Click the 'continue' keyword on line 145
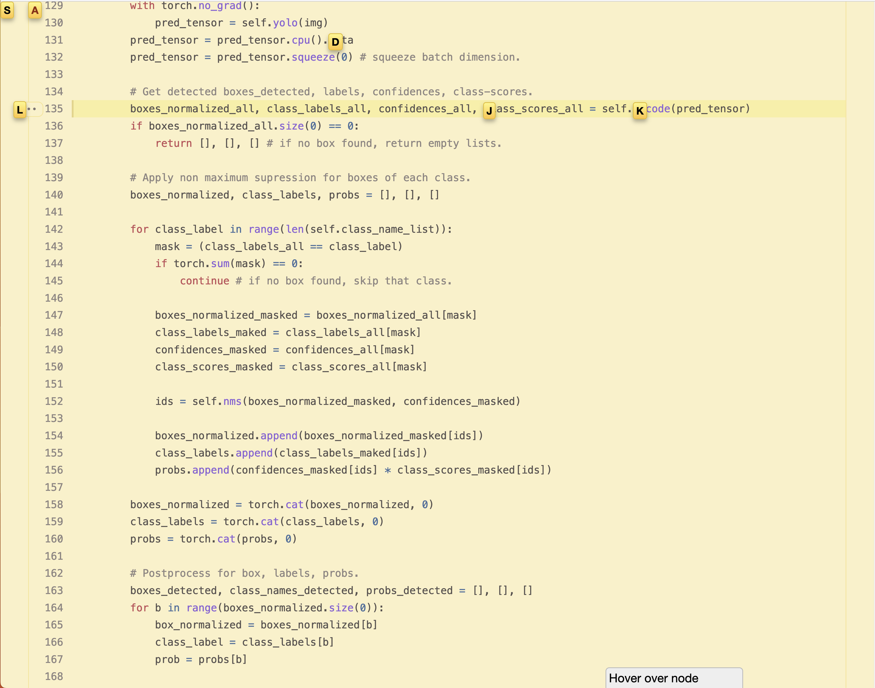Image resolution: width=875 pixels, height=688 pixels. coord(205,281)
